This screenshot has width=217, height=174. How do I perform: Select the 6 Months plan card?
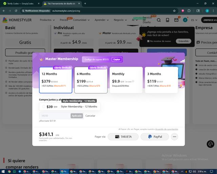click(x=91, y=80)
